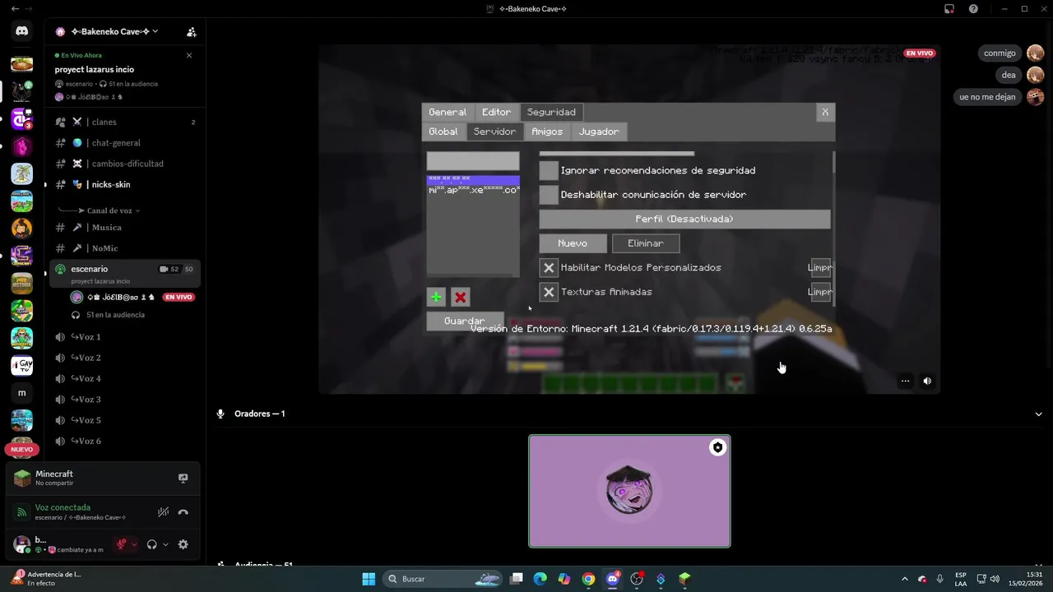Open stream more options ellipsis
Image resolution: width=1053 pixels, height=592 pixels.
pos(905,381)
